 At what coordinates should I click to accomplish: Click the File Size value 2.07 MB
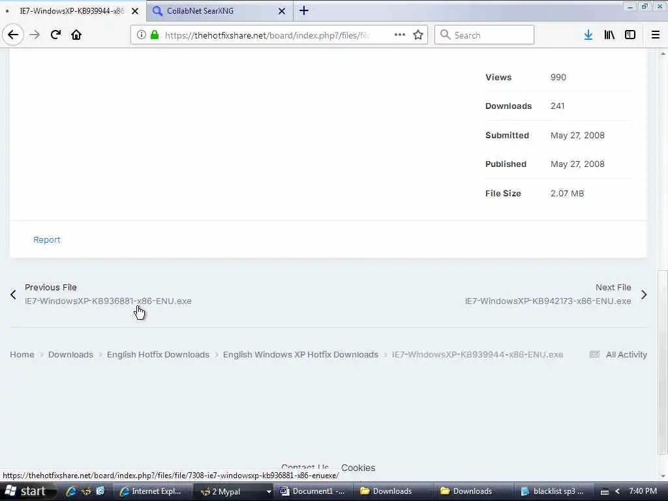567,193
